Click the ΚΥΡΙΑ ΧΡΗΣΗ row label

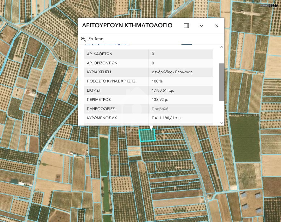99,72
